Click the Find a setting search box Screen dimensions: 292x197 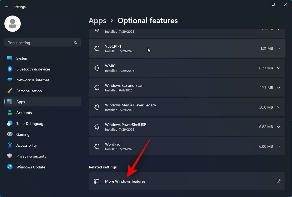coord(40,43)
